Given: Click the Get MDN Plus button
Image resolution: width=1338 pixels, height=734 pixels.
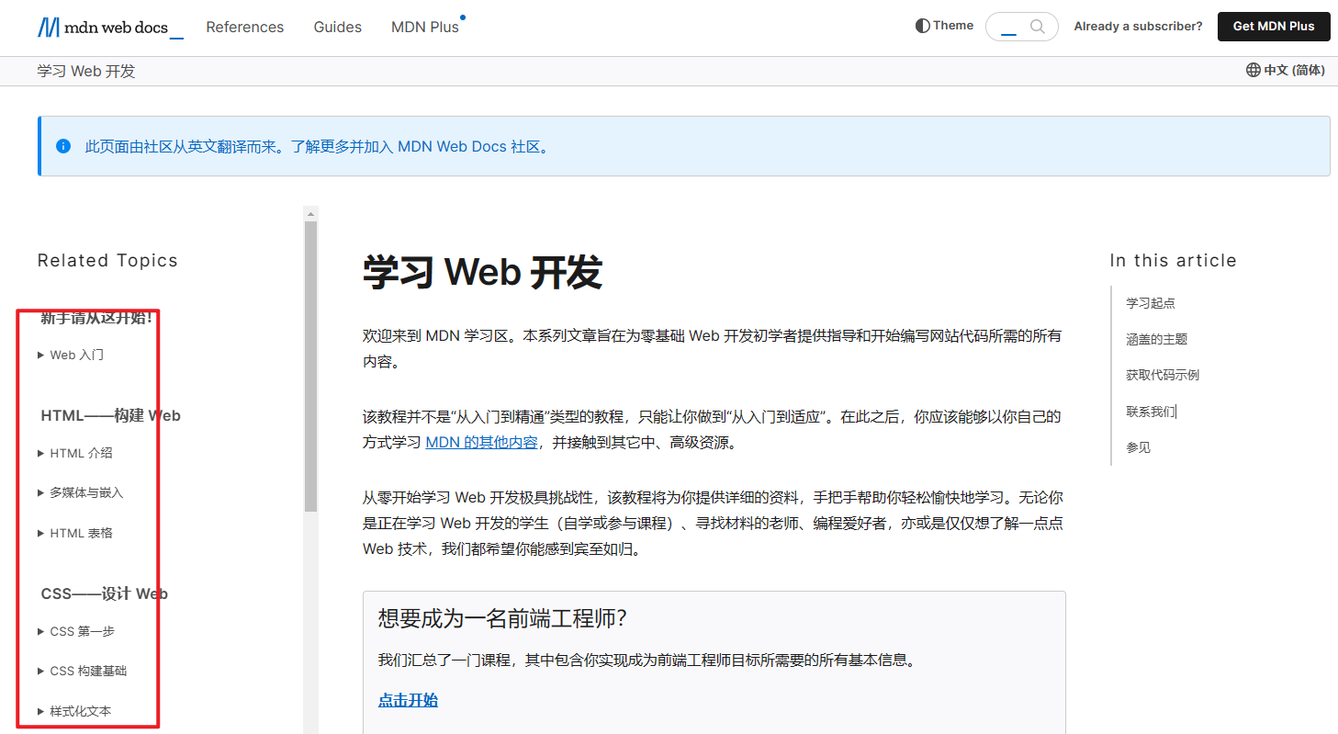Looking at the screenshot, I should (1274, 27).
